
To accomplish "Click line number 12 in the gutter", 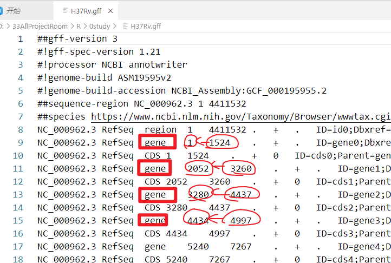I will coord(18,182).
